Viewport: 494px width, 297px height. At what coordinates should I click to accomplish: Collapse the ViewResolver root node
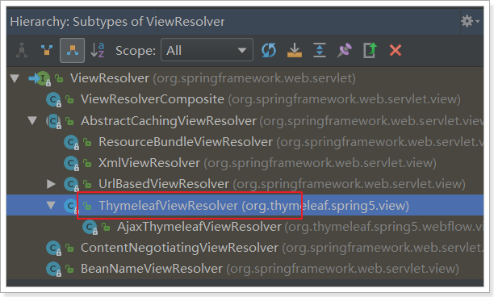[x=15, y=78]
